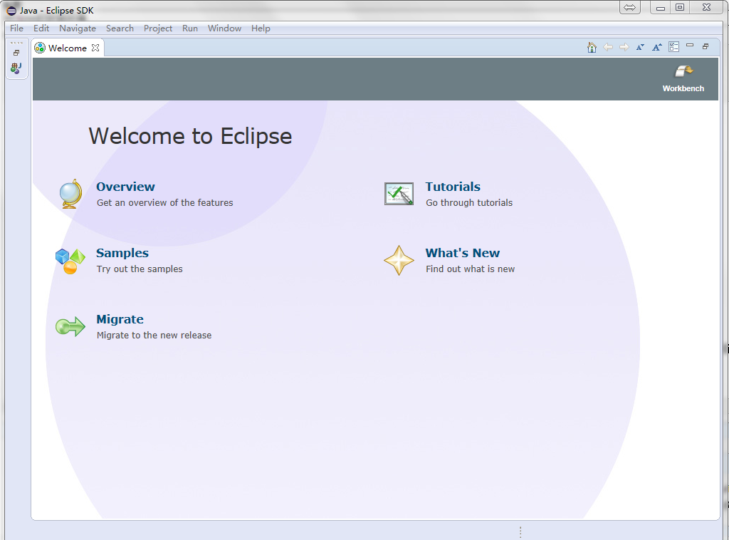Reduce font size in Welcome toolbar

click(640, 47)
